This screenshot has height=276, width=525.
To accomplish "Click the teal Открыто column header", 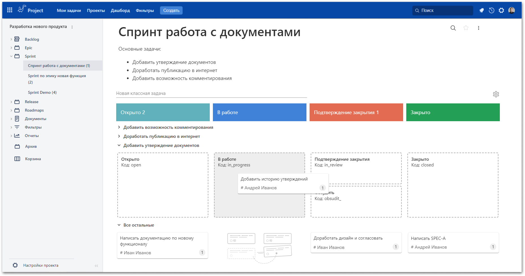I will click(x=163, y=112).
